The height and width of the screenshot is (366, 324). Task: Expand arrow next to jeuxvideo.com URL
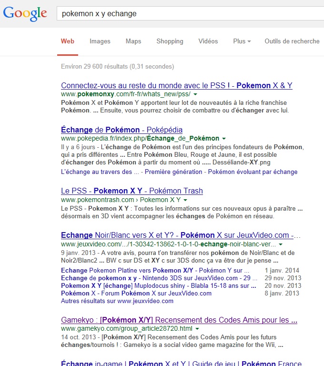coord(281,244)
